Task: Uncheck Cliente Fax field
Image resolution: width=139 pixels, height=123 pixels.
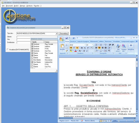Action: (x=32, y=55)
